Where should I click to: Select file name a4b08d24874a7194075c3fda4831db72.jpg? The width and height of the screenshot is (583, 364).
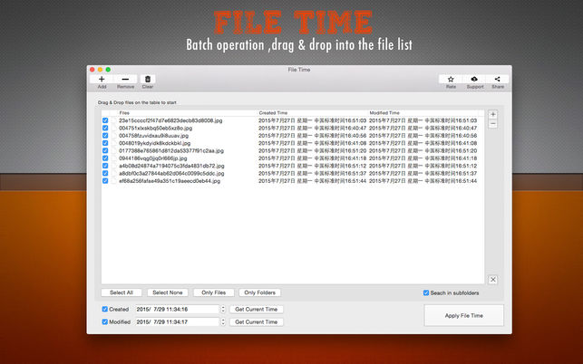[x=171, y=166]
